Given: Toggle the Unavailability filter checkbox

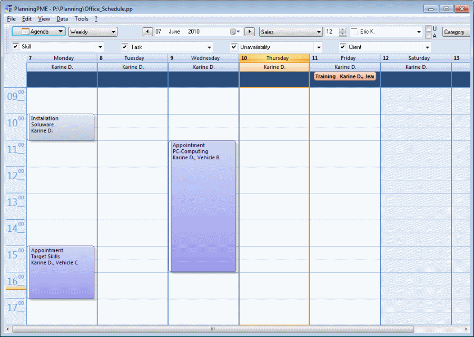Looking at the screenshot, I should (x=234, y=47).
